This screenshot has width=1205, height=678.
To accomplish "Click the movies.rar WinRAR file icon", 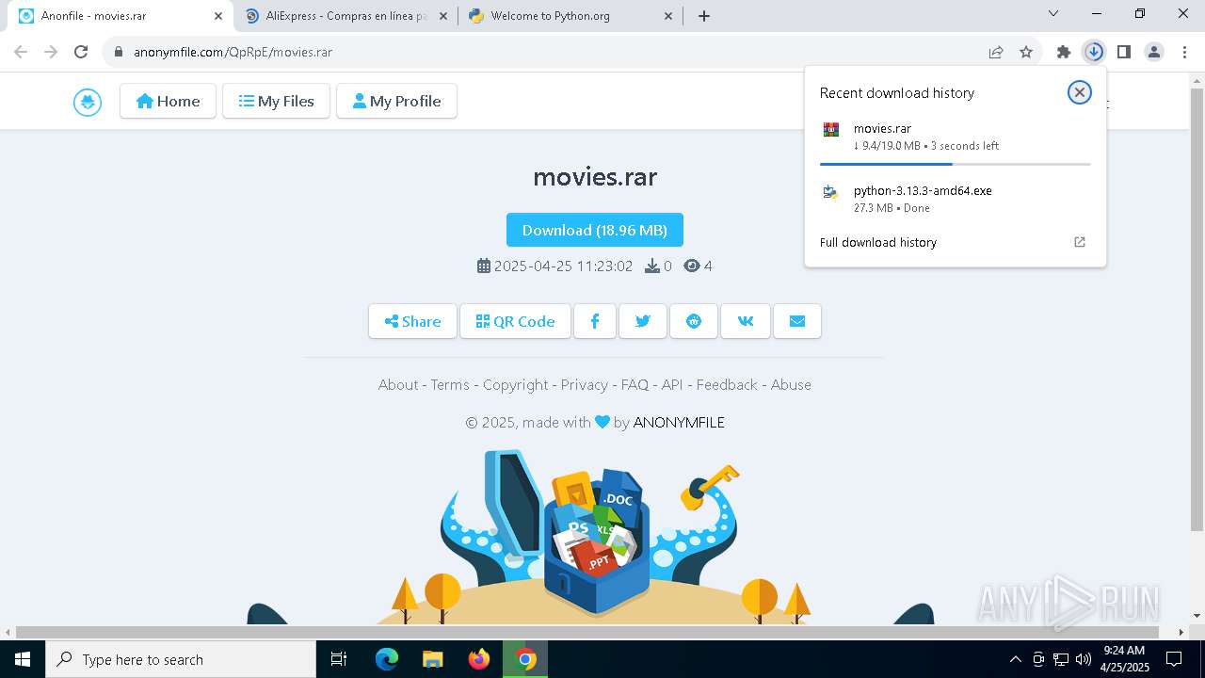I will pyautogui.click(x=830, y=130).
